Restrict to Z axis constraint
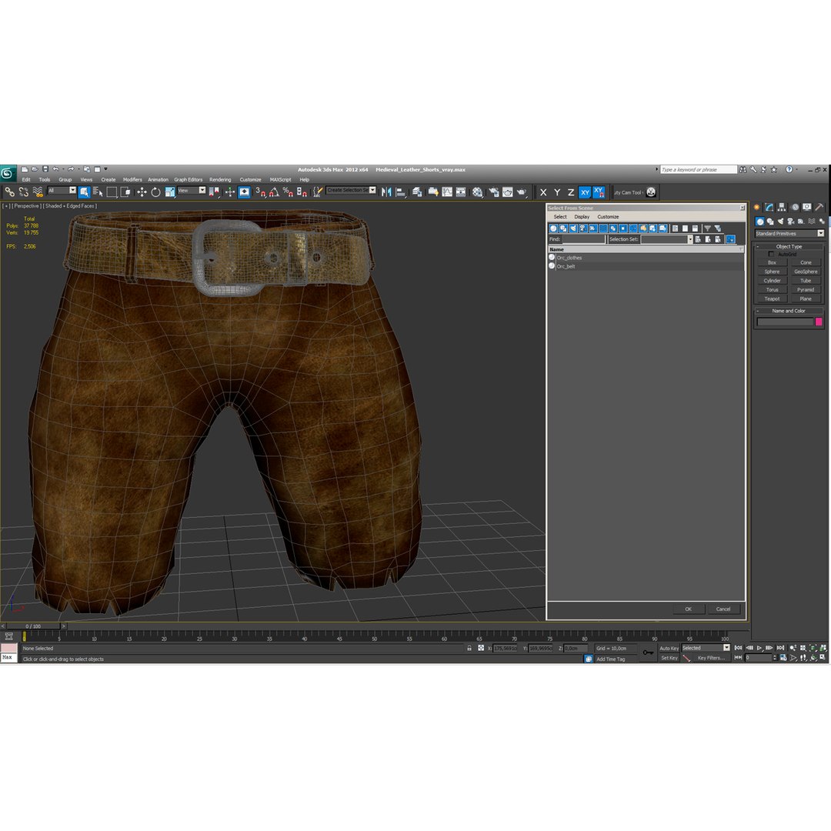 [571, 192]
